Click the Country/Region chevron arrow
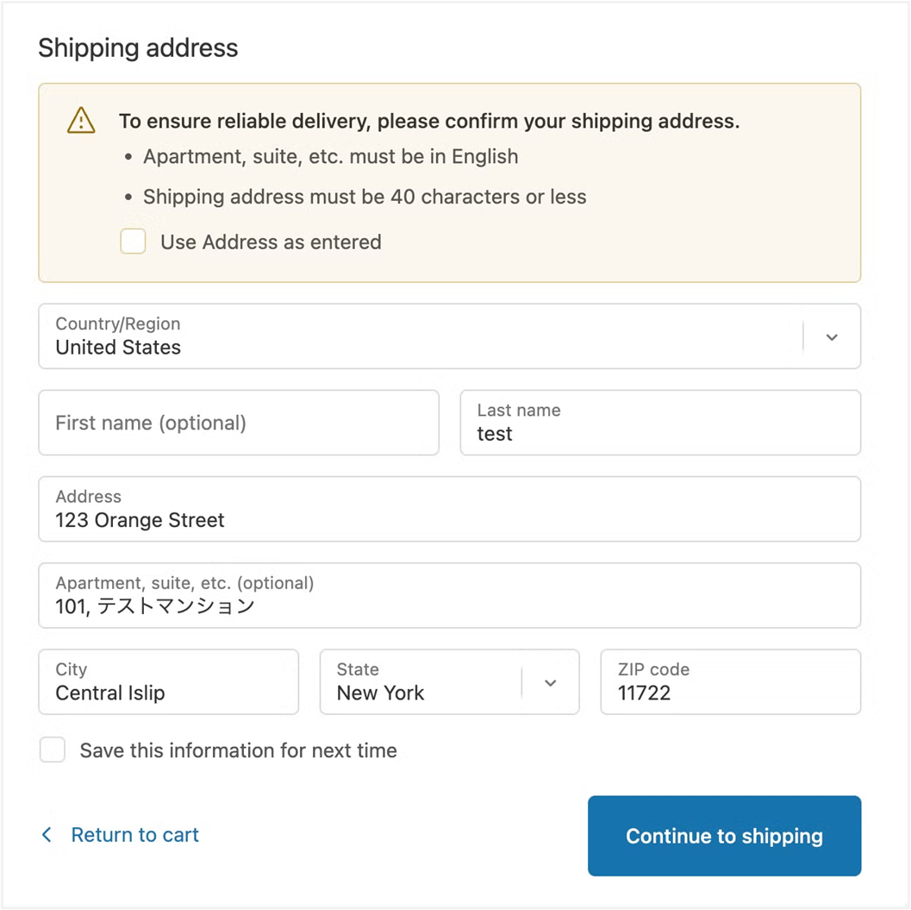 pos(832,337)
